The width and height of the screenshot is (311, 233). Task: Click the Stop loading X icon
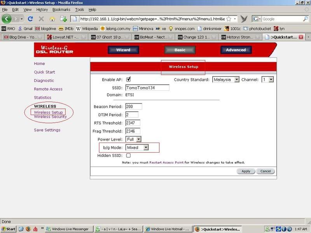tap(41, 19)
